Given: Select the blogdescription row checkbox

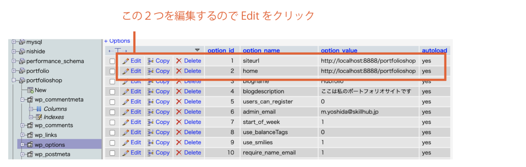Looking at the screenshot, I should click(112, 92).
